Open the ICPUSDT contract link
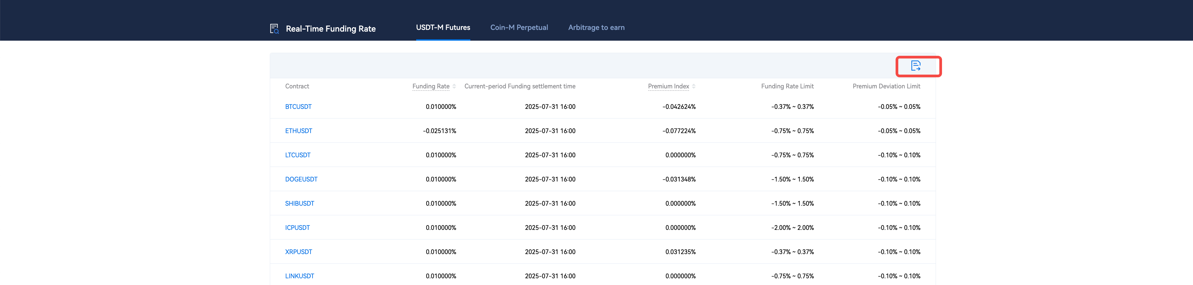 pyautogui.click(x=297, y=228)
